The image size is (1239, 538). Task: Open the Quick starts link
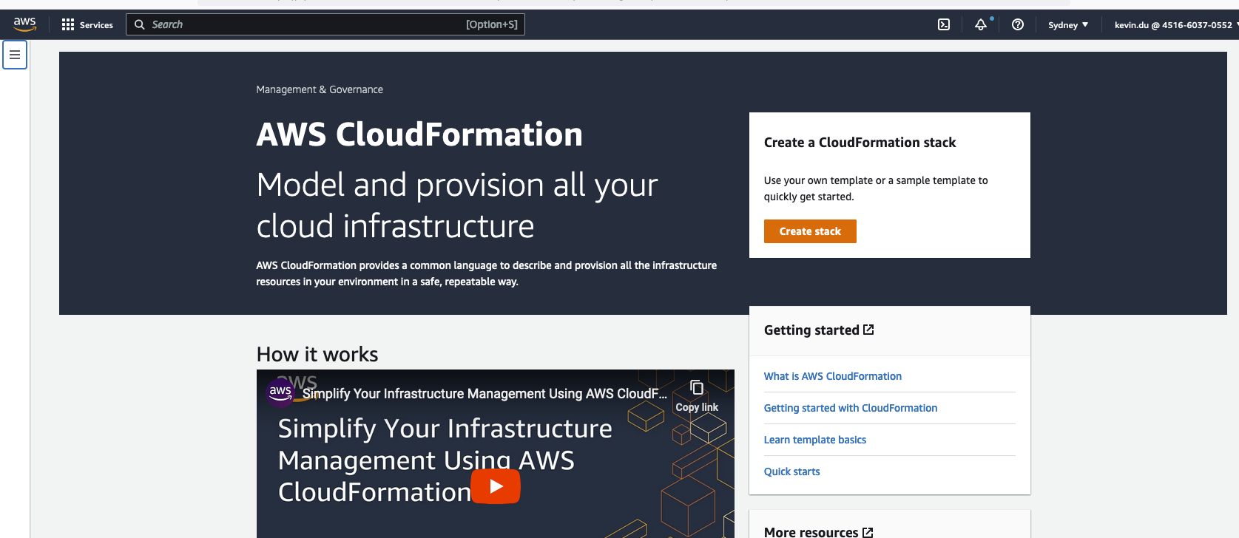coord(792,471)
